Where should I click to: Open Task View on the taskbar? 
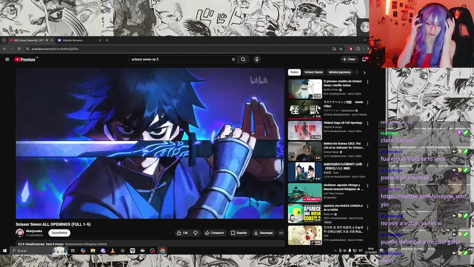click(73, 251)
